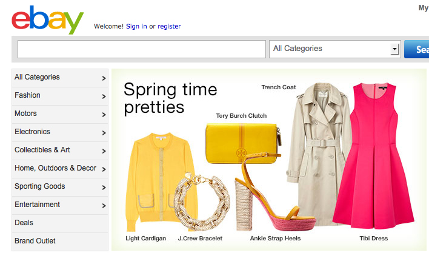Screen dimensions: 429x261
Task: Open the register link
Action: (169, 26)
